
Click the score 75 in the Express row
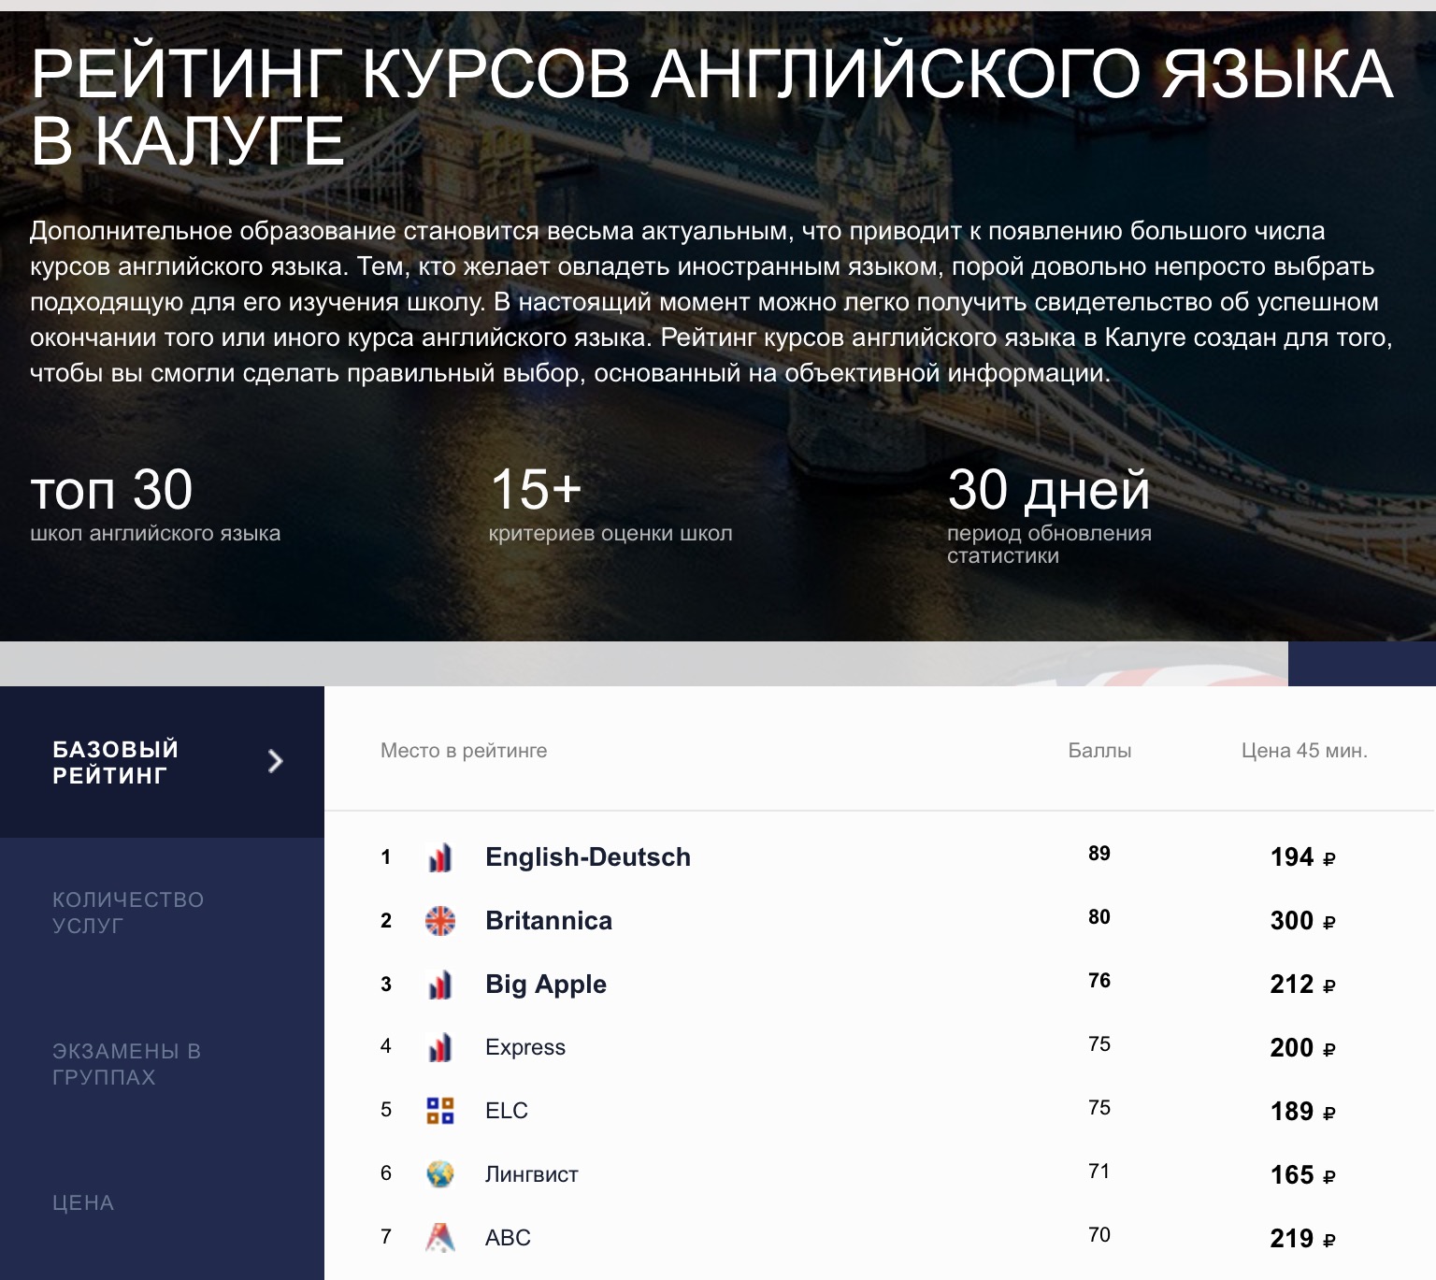(1099, 1044)
